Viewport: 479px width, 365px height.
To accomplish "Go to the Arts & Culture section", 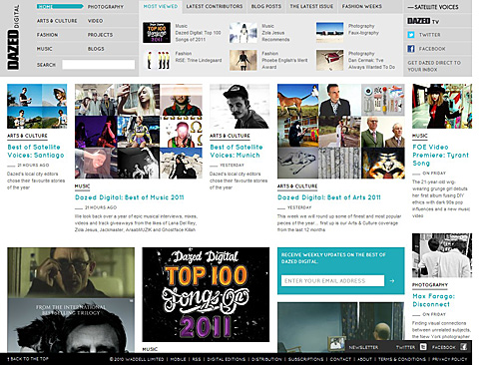I will point(57,21).
